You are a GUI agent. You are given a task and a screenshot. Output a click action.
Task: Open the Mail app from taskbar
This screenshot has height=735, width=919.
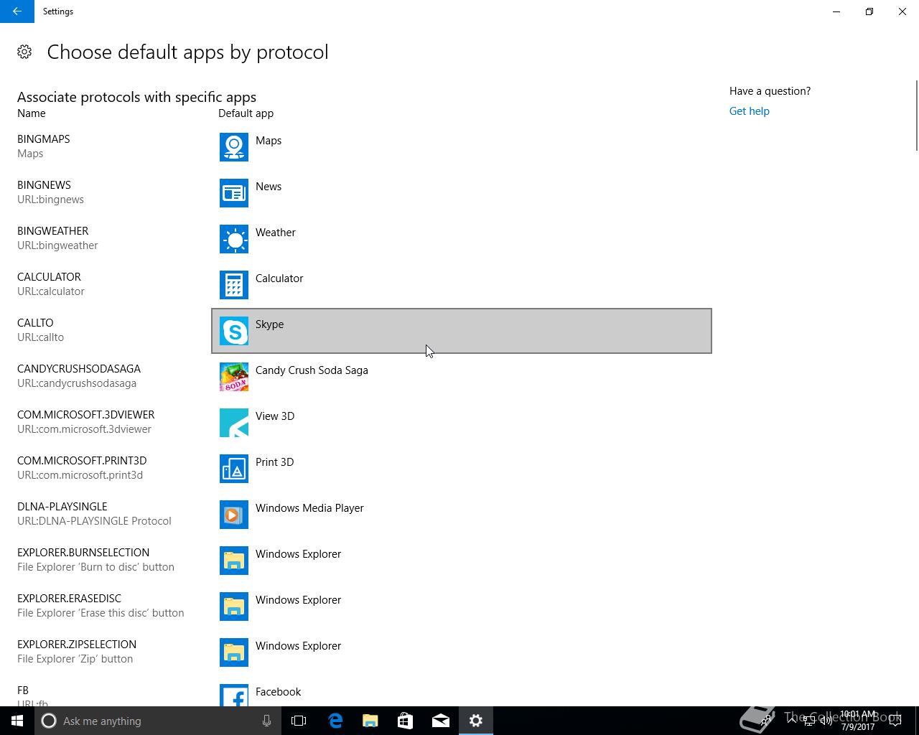[441, 721]
